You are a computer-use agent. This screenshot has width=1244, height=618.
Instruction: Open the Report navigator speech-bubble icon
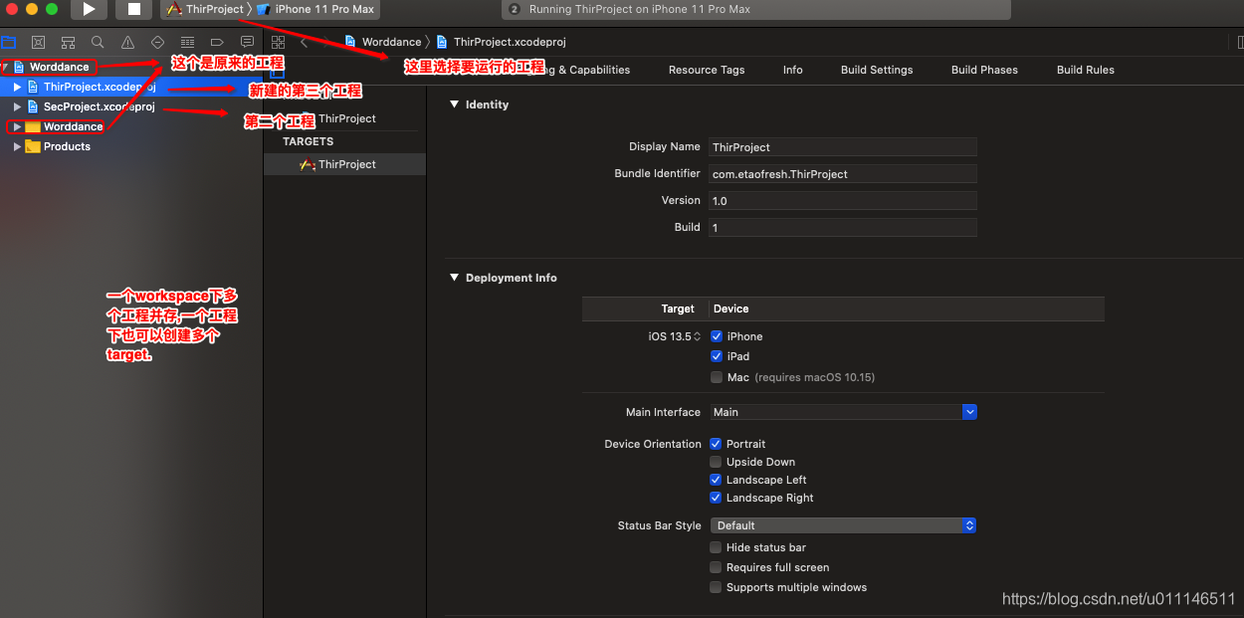point(247,42)
